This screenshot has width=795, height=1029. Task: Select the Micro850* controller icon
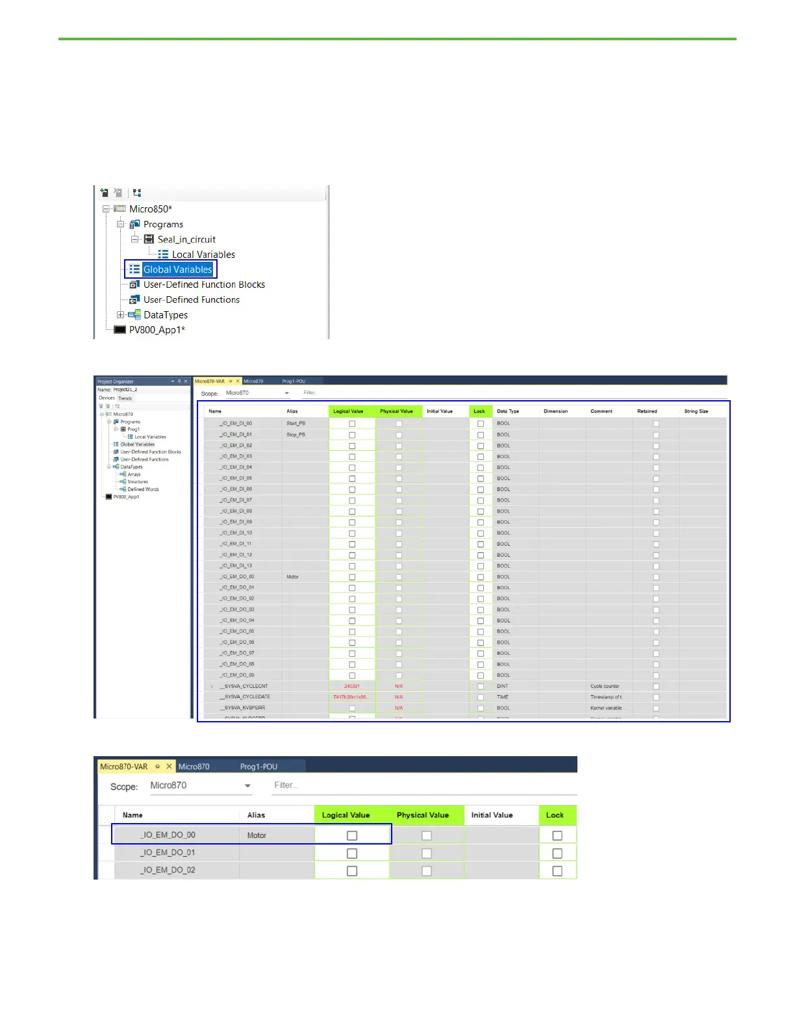pos(120,209)
